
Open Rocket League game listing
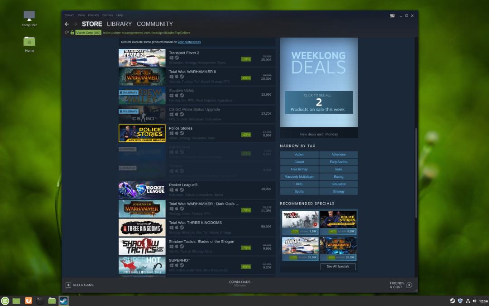197,190
